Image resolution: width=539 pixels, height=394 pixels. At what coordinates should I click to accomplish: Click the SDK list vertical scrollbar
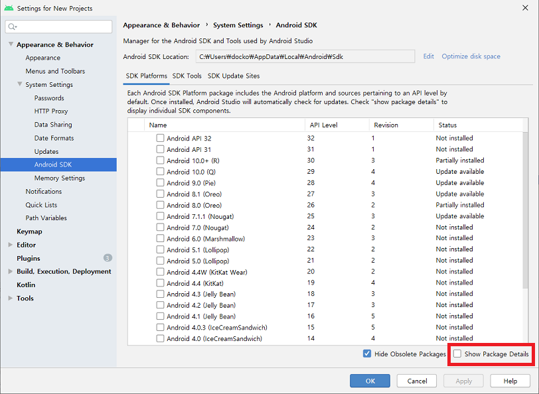click(x=525, y=210)
